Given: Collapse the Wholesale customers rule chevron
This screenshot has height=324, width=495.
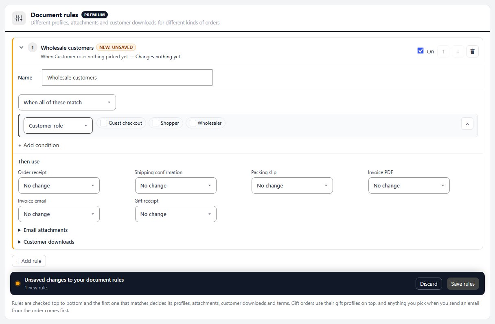Looking at the screenshot, I should [22, 48].
